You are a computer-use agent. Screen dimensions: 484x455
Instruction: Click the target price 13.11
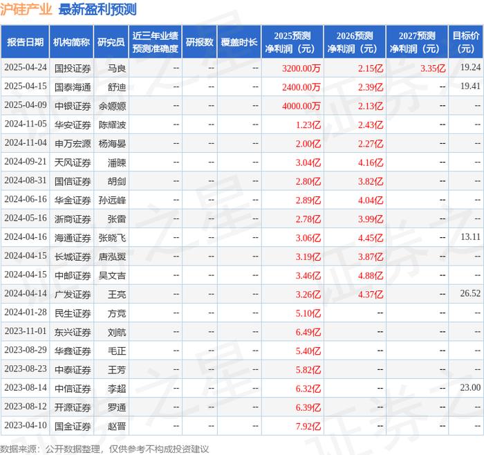pyautogui.click(x=470, y=236)
